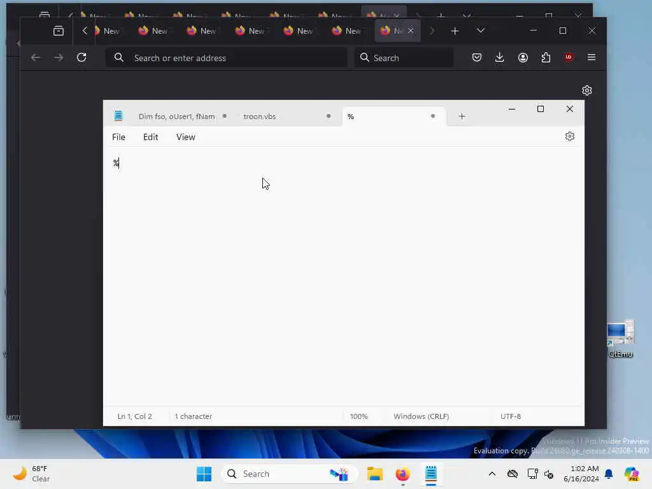The image size is (652, 489).
Task: Open Pocket save icon in Firefox
Action: tap(477, 57)
